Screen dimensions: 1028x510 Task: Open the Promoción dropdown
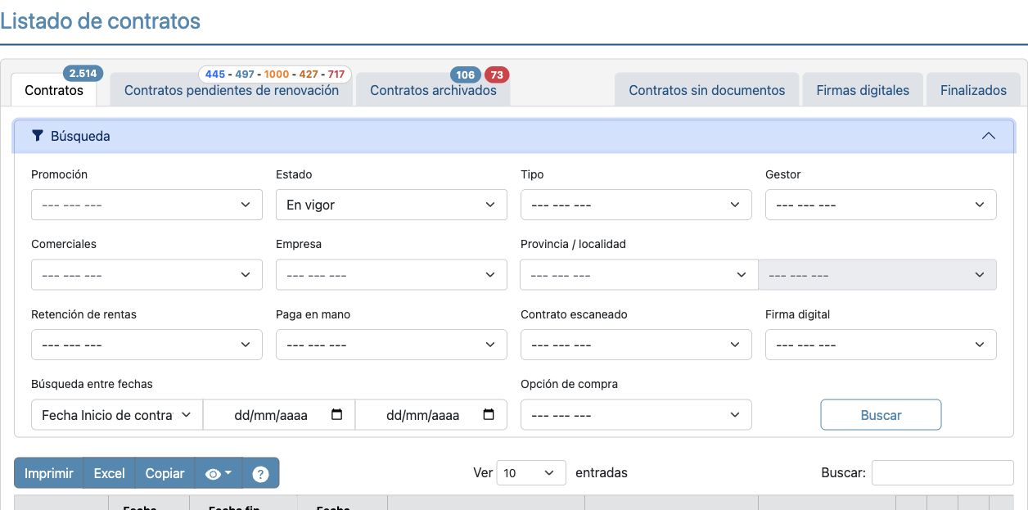pyautogui.click(x=147, y=205)
